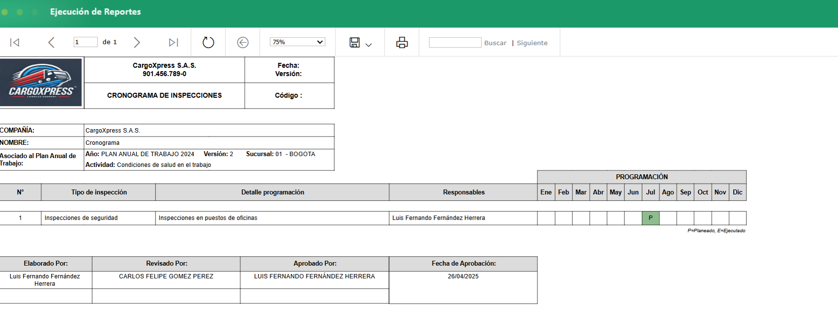Screen dimensions: 838x327
Task: Click the save/export disk icon
Action: tap(355, 43)
